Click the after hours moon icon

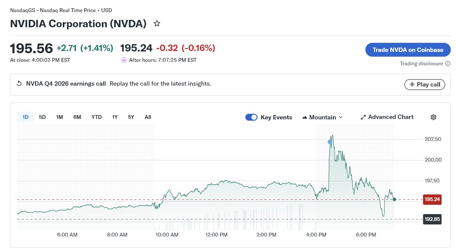[124, 60]
